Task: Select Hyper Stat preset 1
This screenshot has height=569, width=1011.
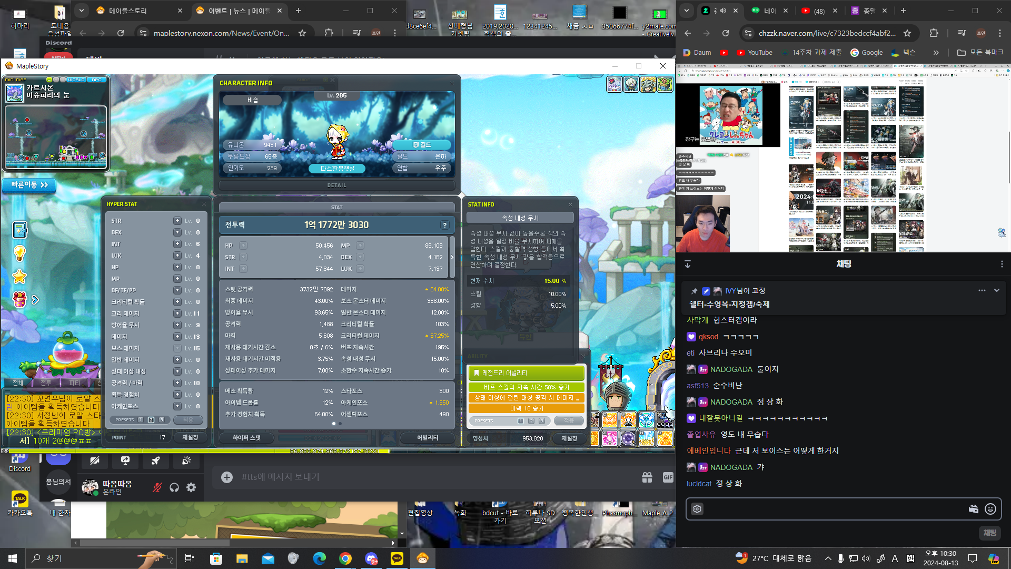Action: coord(141,420)
